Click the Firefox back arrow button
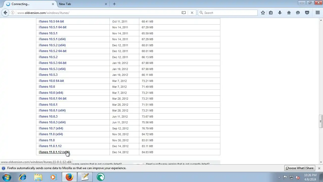Image resolution: width=323 pixels, height=182 pixels. click(x=5, y=13)
